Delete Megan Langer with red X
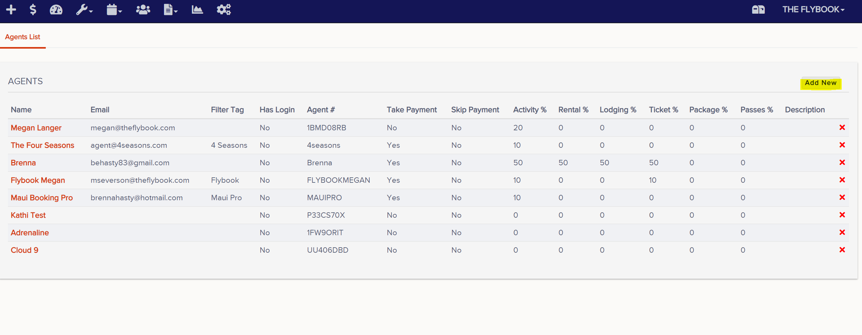The height and width of the screenshot is (335, 862). [x=842, y=127]
